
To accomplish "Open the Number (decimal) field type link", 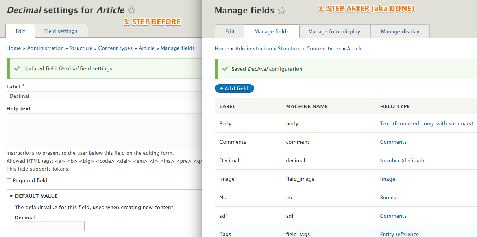I will (402, 160).
